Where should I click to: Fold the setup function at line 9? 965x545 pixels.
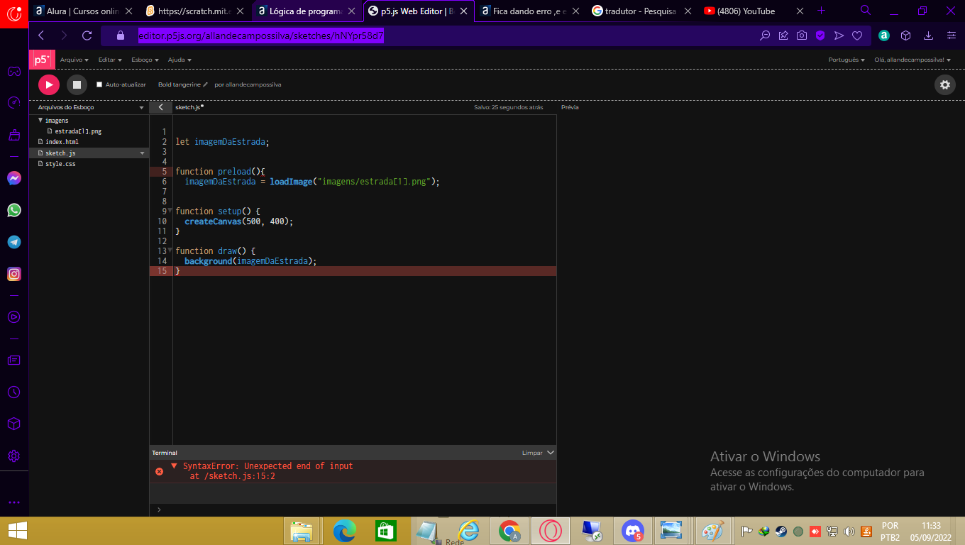tap(170, 211)
